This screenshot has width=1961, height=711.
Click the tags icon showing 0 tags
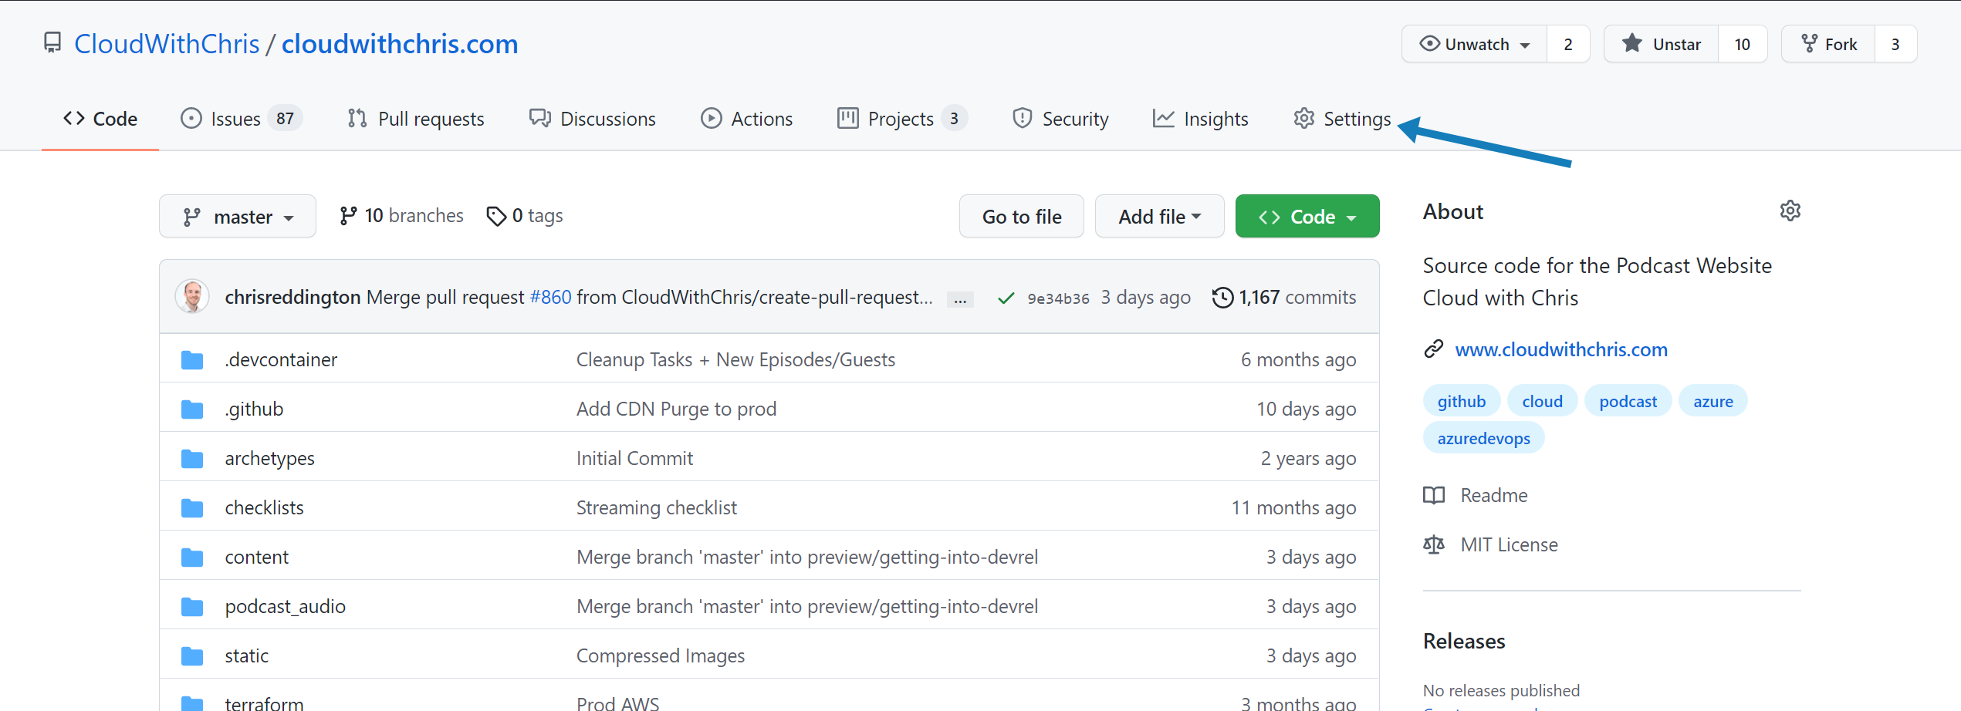point(496,216)
